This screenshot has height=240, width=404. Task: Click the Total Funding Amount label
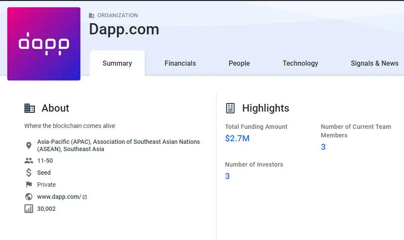[256, 127]
